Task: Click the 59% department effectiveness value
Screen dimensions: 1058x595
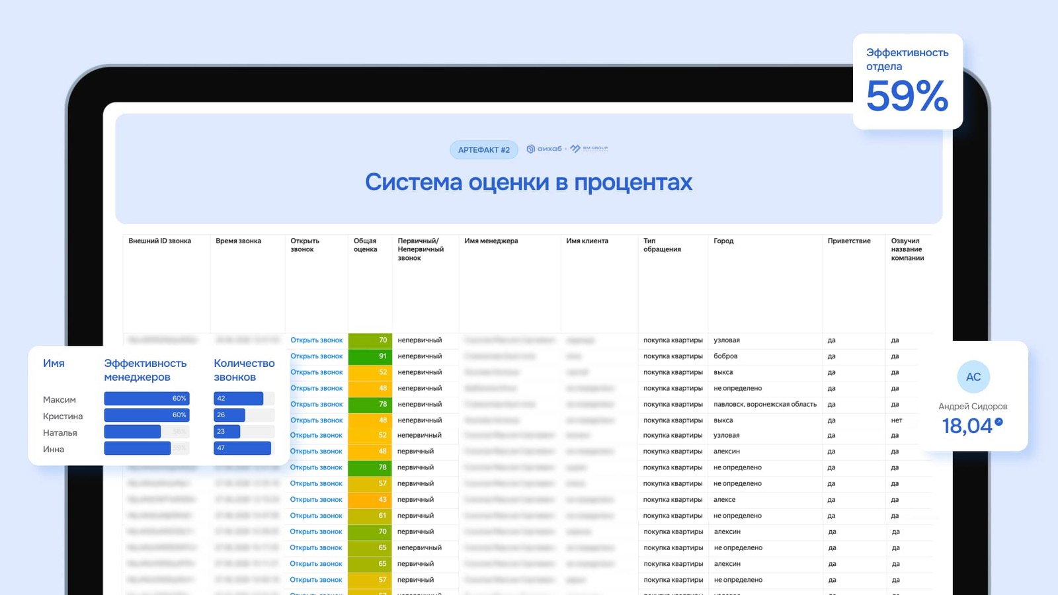Action: click(x=907, y=96)
